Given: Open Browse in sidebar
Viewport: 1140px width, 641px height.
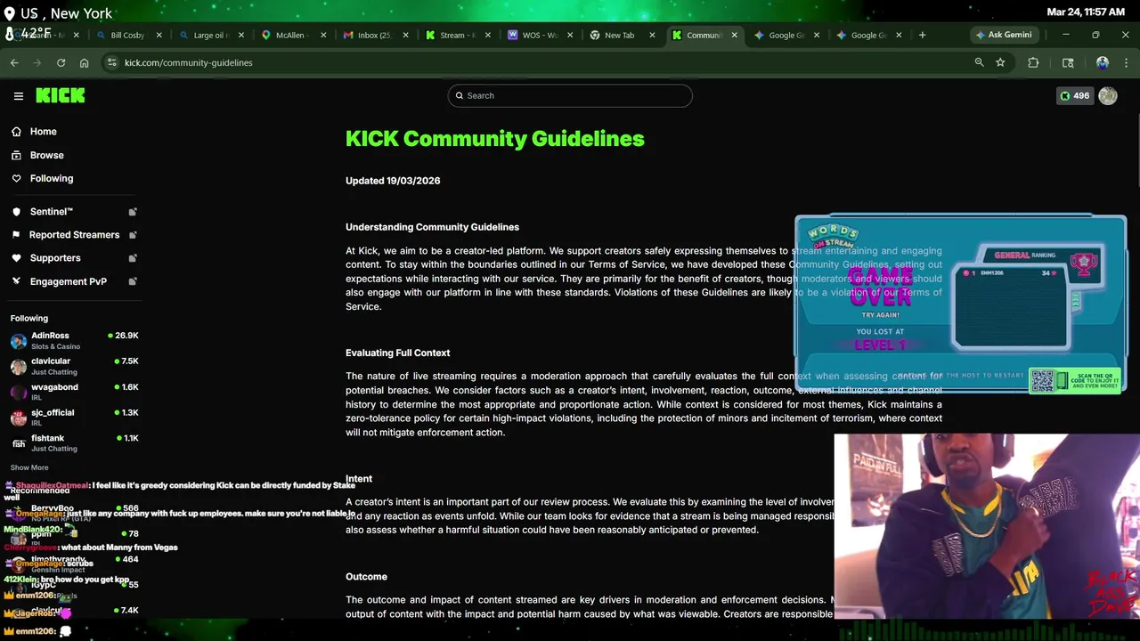Looking at the screenshot, I should [46, 155].
